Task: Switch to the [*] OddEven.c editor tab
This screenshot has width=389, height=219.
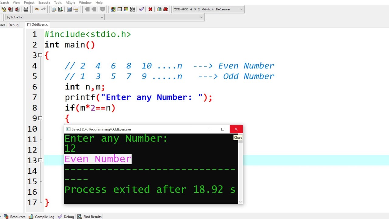Action: (x=37, y=25)
